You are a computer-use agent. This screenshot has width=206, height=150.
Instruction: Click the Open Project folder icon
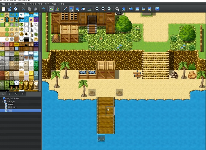pos(9,9)
